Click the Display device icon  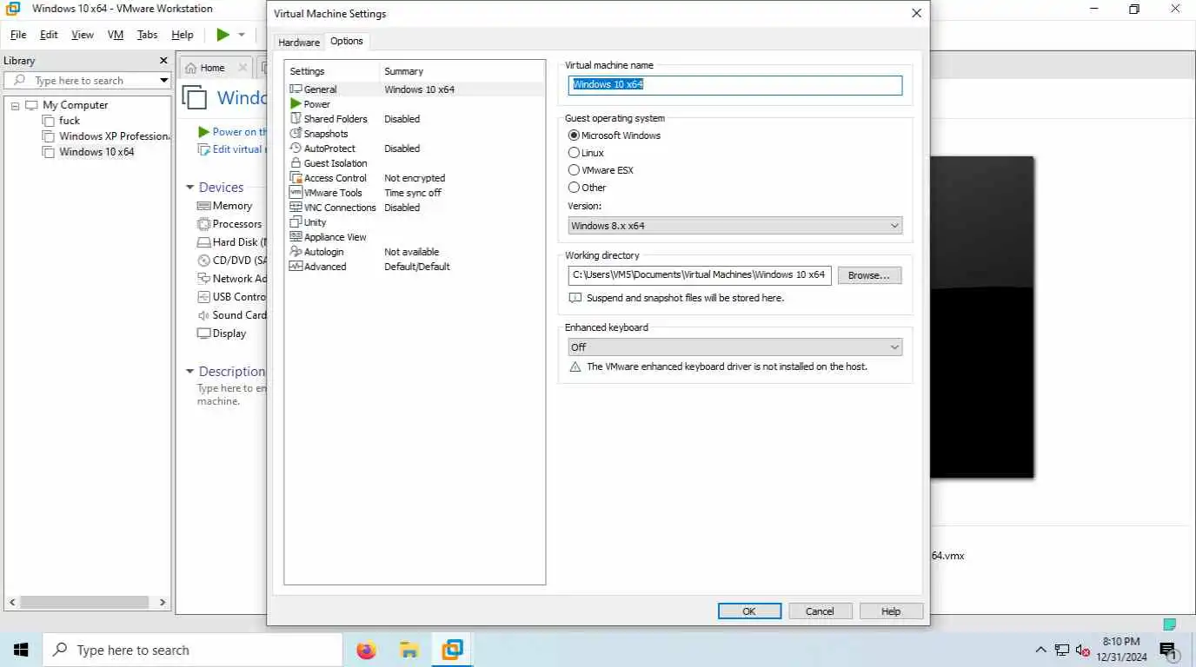tap(204, 333)
